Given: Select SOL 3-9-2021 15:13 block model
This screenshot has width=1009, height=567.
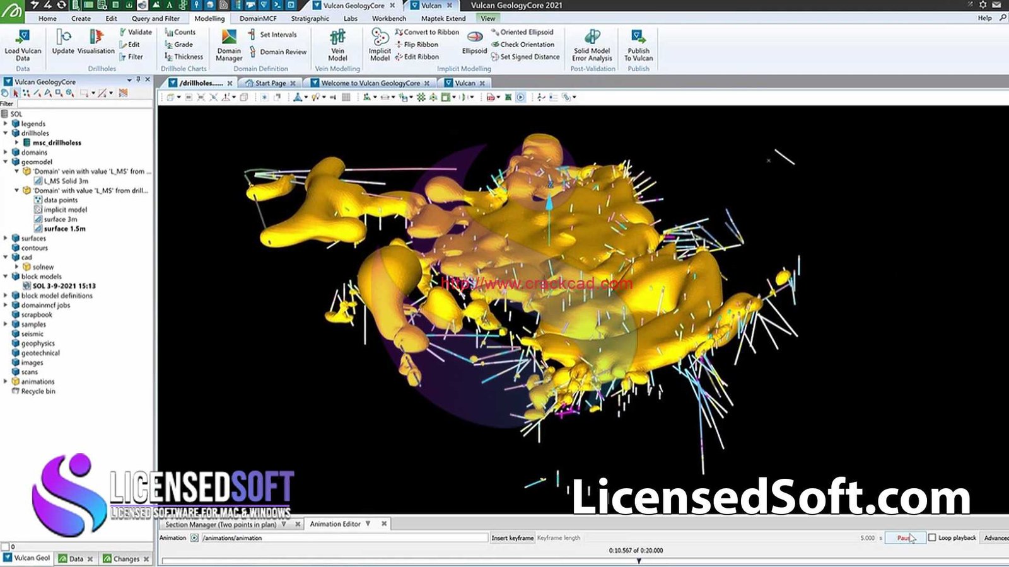Looking at the screenshot, I should (x=64, y=286).
